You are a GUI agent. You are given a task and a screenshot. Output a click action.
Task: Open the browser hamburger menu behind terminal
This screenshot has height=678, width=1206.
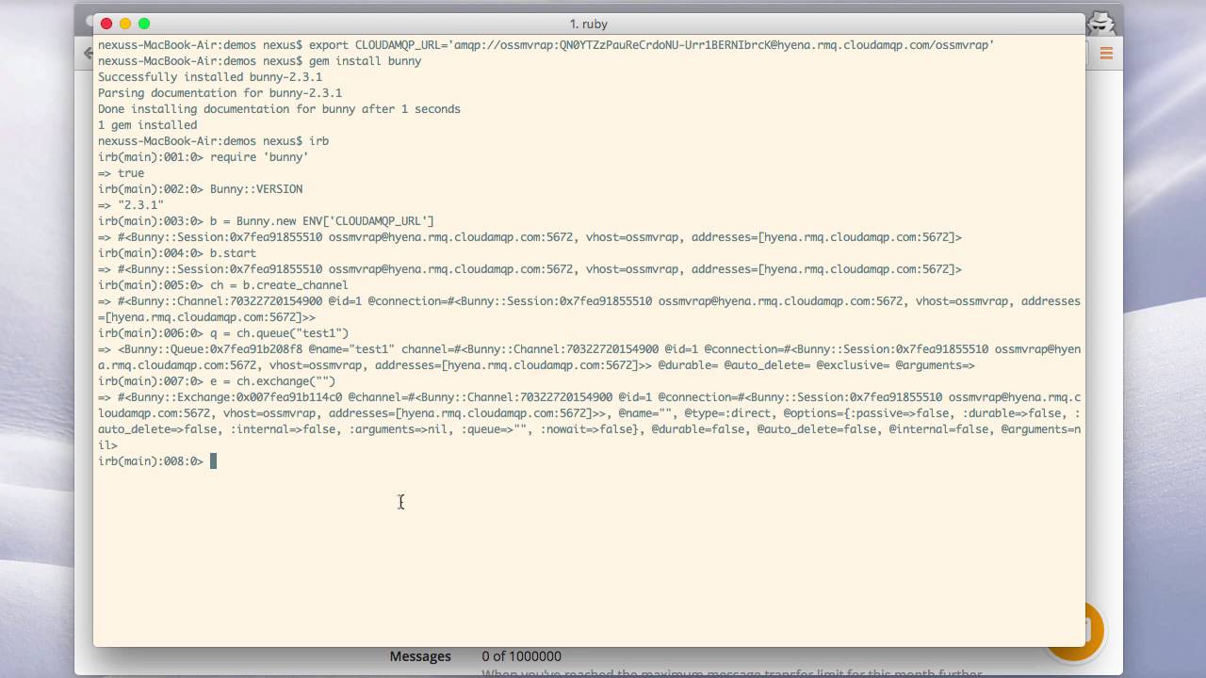tap(1106, 54)
